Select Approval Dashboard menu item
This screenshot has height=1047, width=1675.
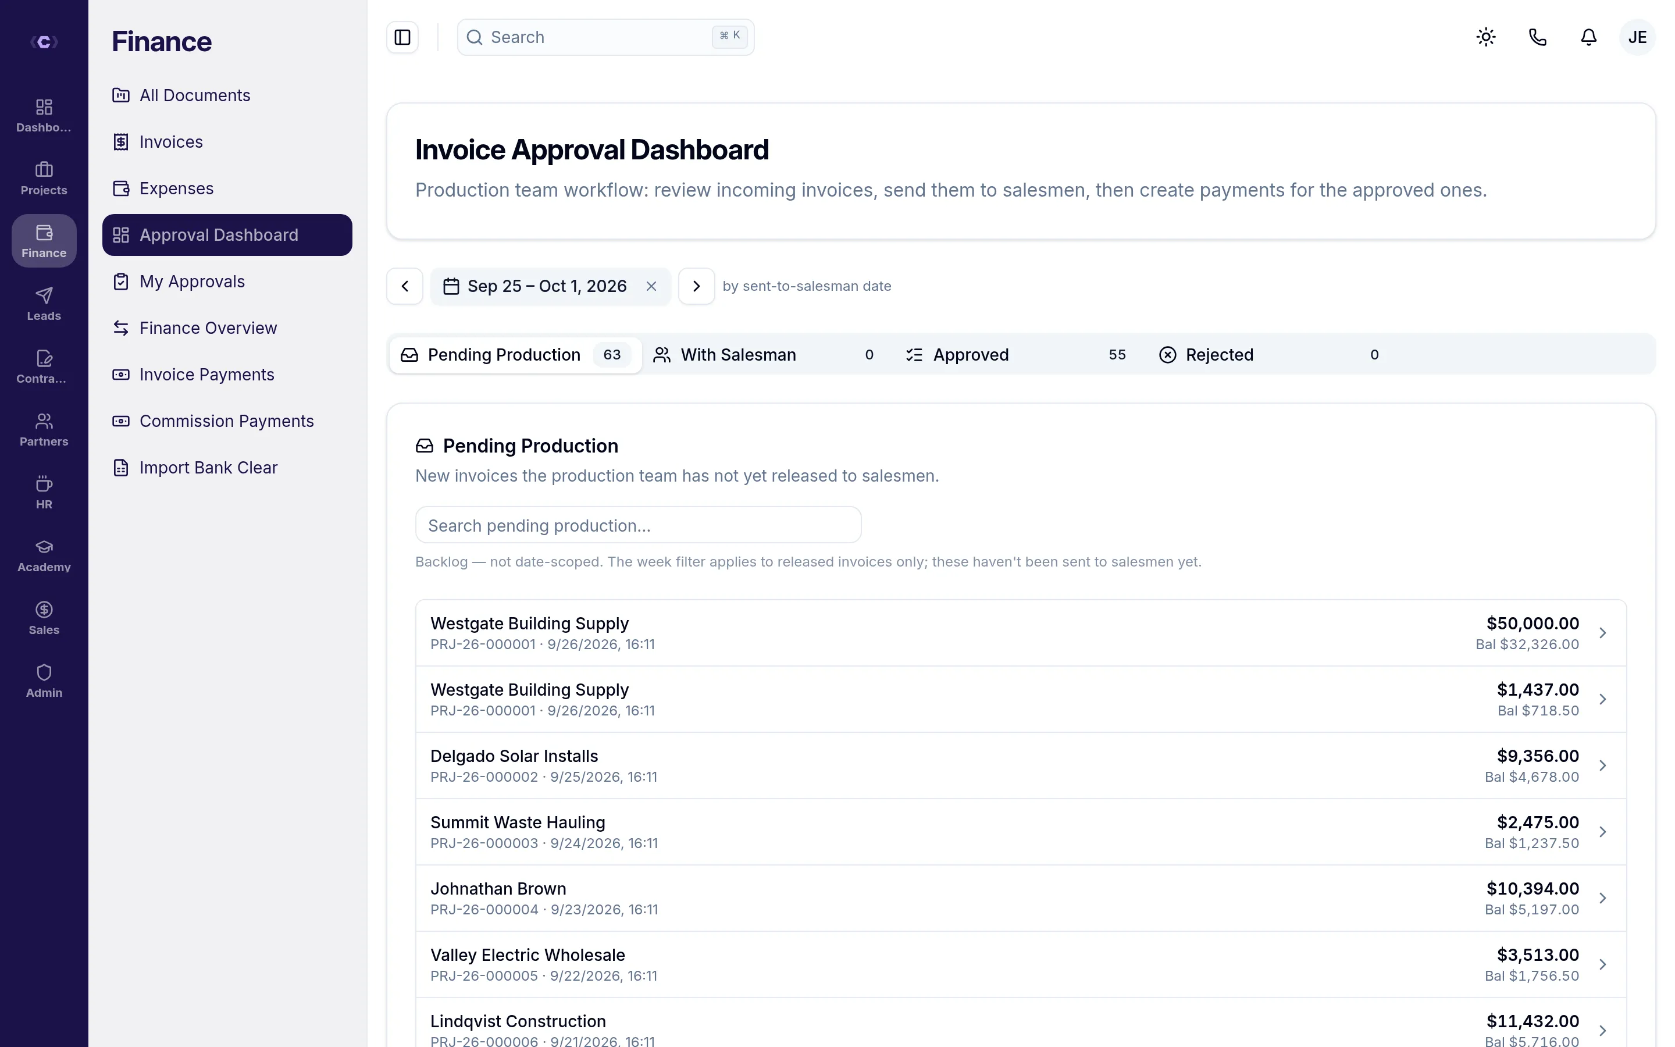227,235
